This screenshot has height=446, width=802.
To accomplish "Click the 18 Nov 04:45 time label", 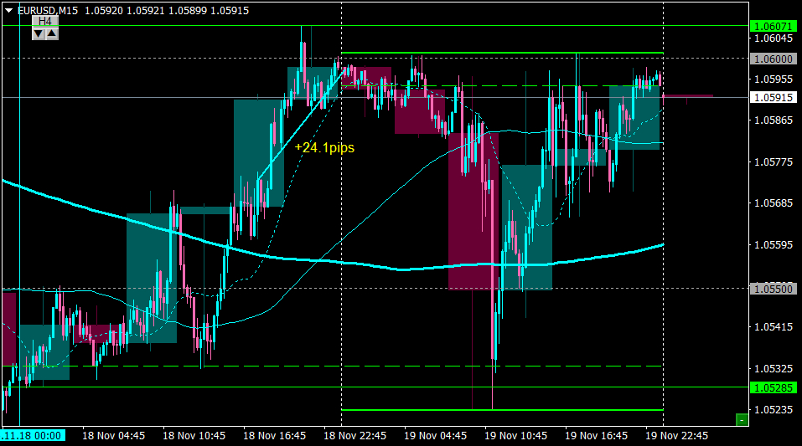I will click(114, 436).
